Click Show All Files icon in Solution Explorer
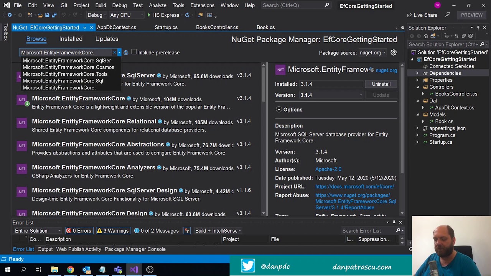This screenshot has height=276, width=491. pos(471,36)
